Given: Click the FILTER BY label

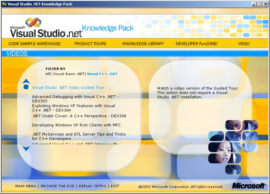Looking at the screenshot, I should pos(55,69).
